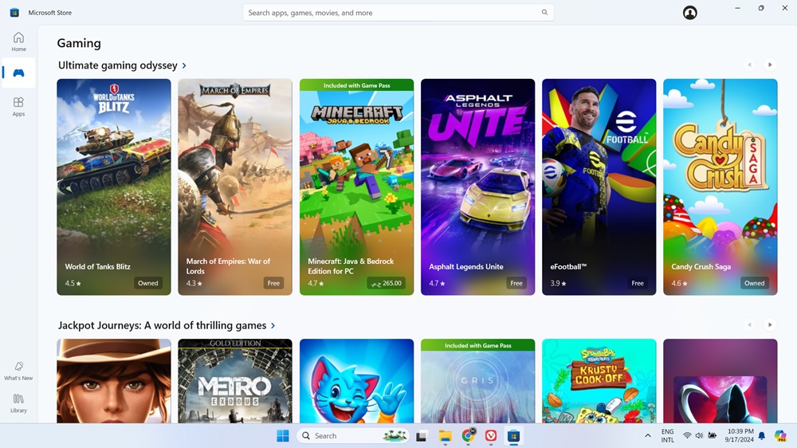Open the blue cartoon cat game card
The width and height of the screenshot is (797, 448).
point(356,381)
